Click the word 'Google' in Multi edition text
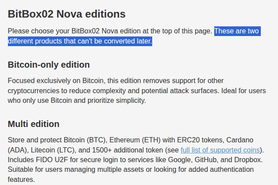Image resolution: width=278 pixels, height=185 pixels. tap(179, 160)
